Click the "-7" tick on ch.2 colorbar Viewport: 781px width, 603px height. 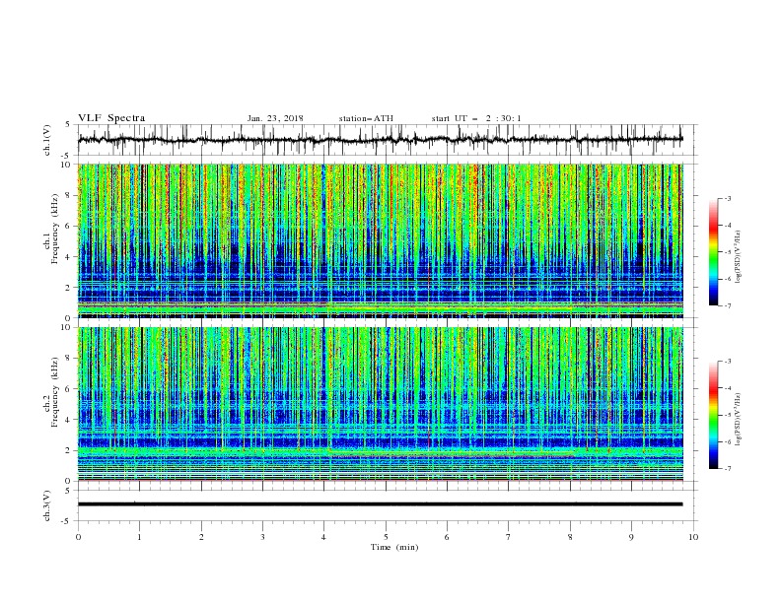pos(728,468)
